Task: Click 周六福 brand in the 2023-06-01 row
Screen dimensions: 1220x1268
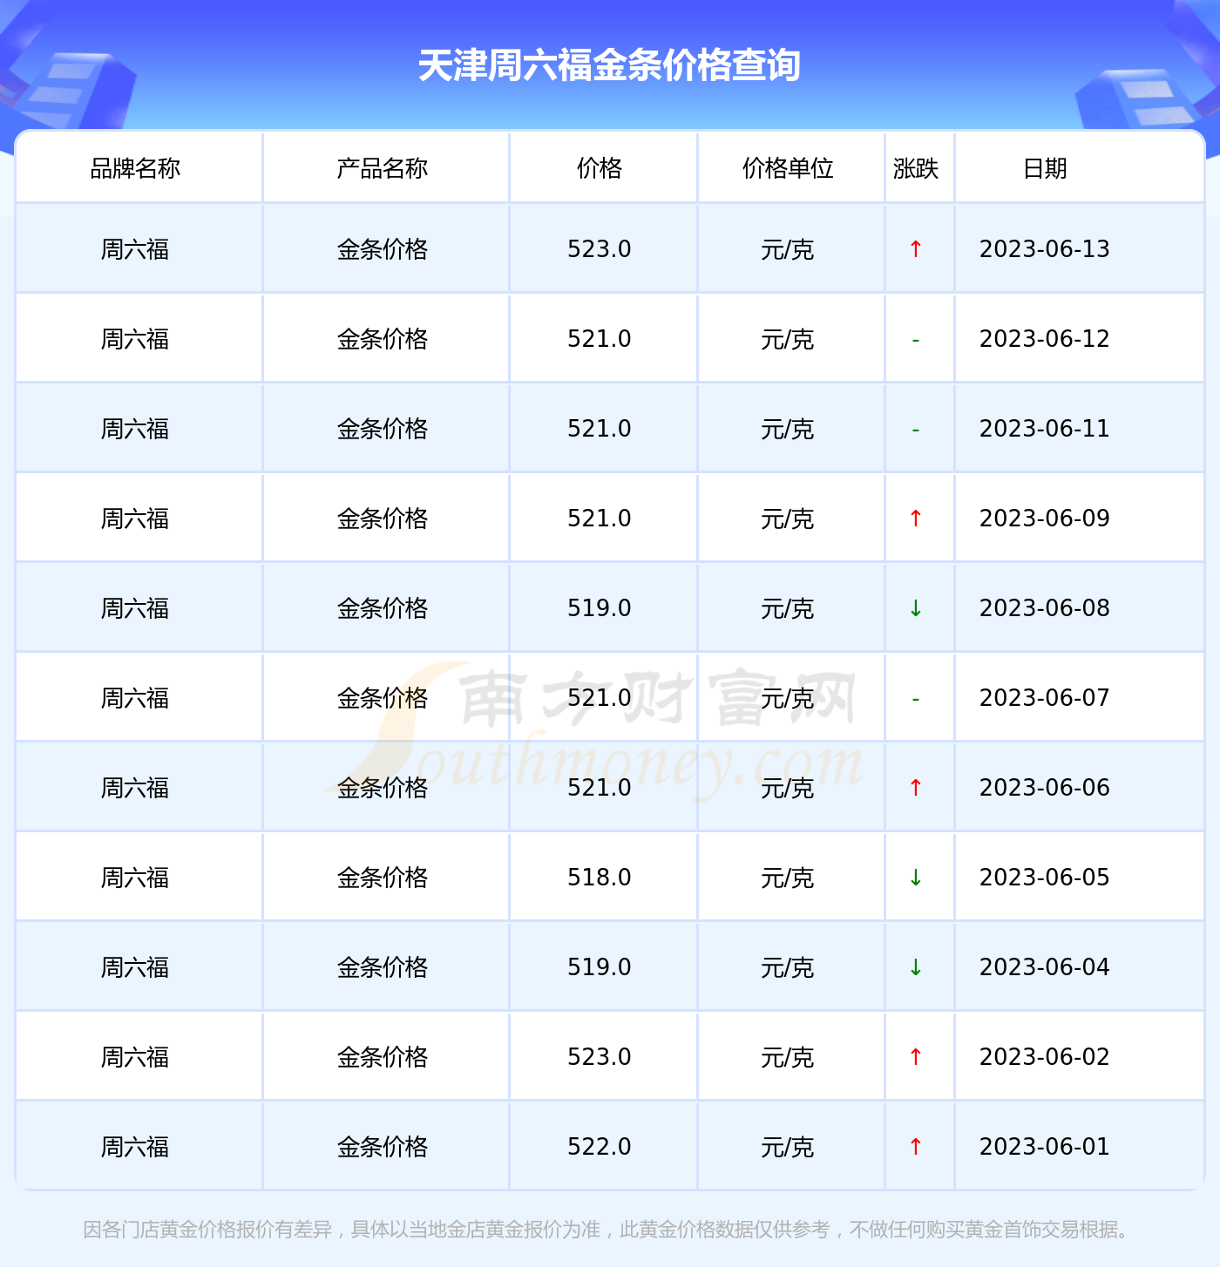Action: tap(135, 1148)
